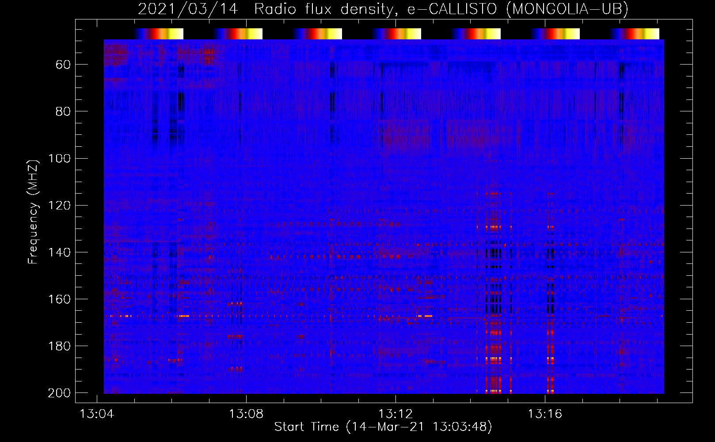Click the last color scale bar on the right

coord(635,34)
